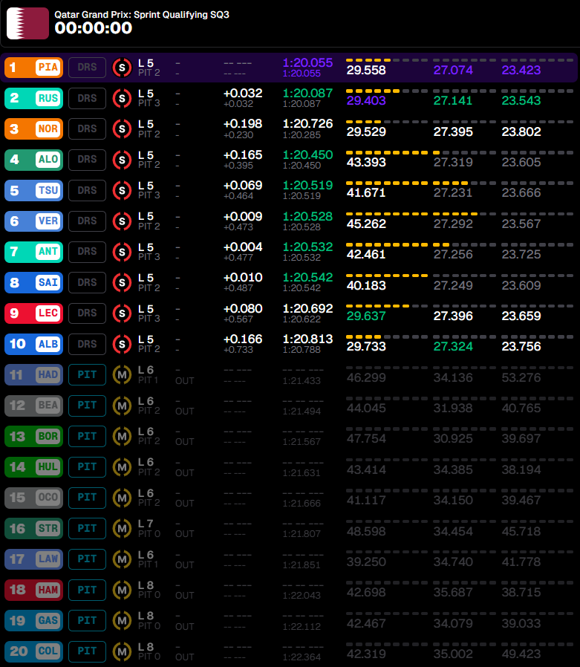
Task: Click PIA's sector 2 time 27.074
Action: 453,70
